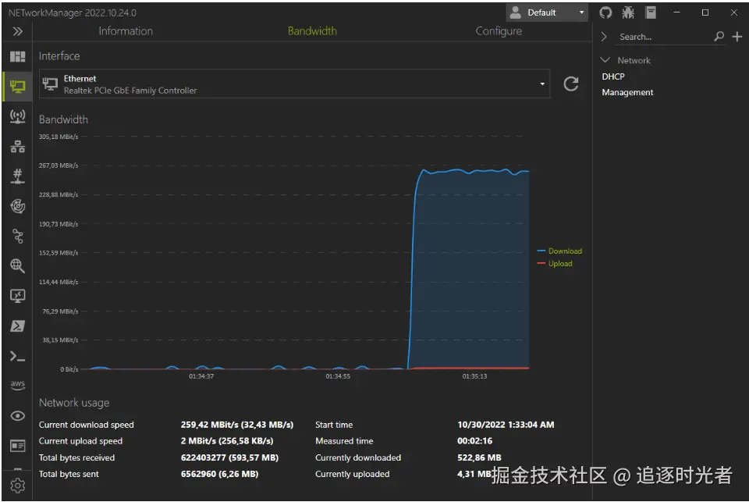Image resolution: width=749 pixels, height=502 pixels.
Task: Select the WiFi icon in sidebar
Action: click(x=18, y=116)
